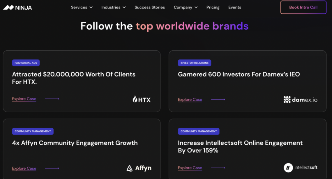Click the INVESTOR RELATIONS tag
The width and height of the screenshot is (332, 179).
194,63
